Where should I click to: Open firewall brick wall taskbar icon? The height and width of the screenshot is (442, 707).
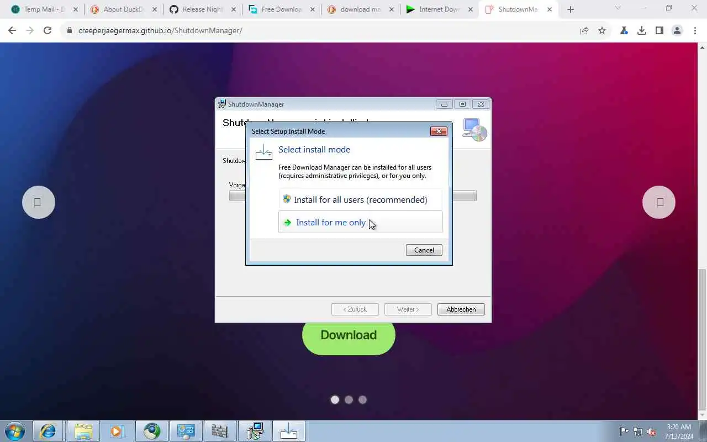tap(220, 432)
